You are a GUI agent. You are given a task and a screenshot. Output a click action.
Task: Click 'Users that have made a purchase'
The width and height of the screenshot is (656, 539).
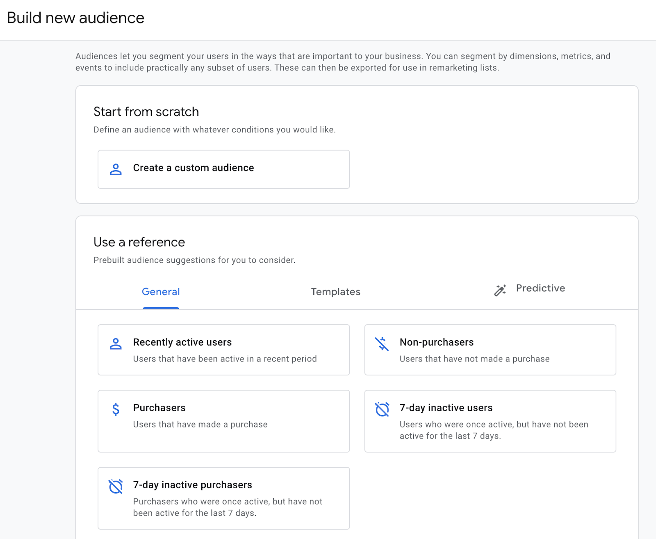[x=200, y=425]
